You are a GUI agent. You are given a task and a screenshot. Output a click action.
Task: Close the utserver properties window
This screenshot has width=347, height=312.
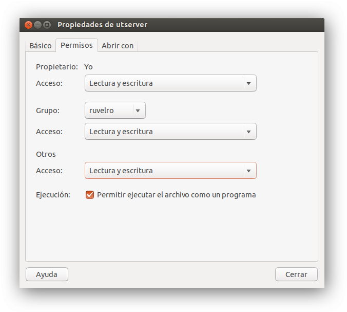click(29, 25)
